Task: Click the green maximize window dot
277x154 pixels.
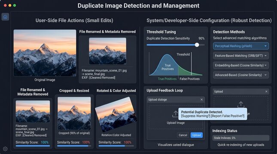Action: coord(15,6)
